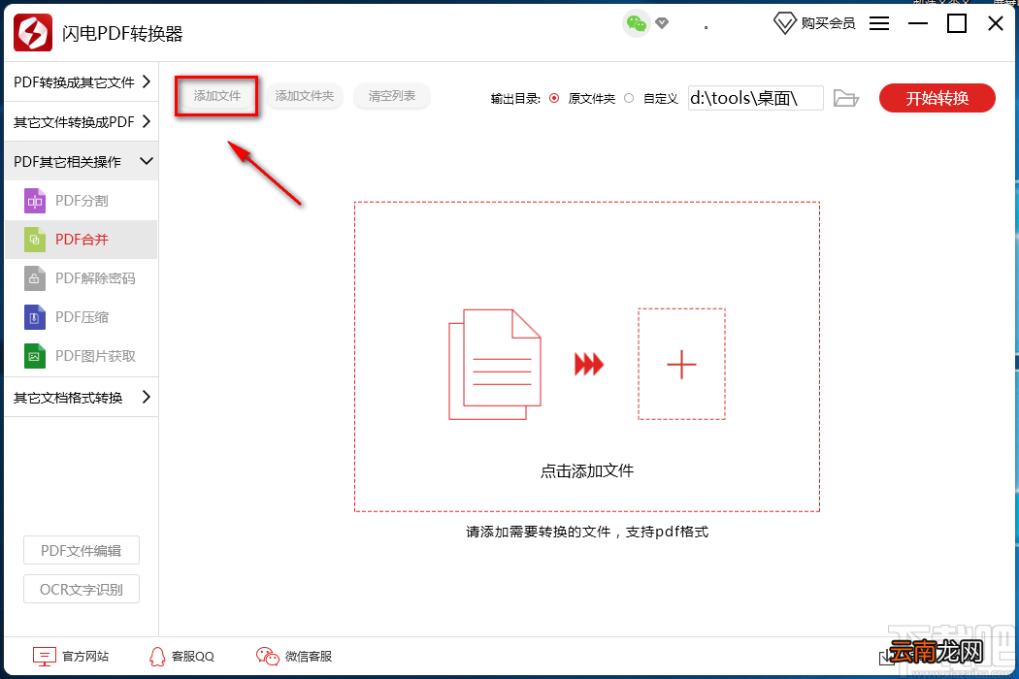
Task: Click the 闪电PDF转换器 app logo
Action: 32,32
